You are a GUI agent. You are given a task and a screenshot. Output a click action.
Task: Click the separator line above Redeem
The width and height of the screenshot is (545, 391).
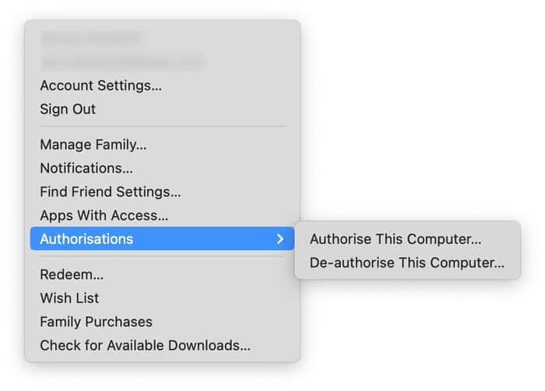coord(162,256)
